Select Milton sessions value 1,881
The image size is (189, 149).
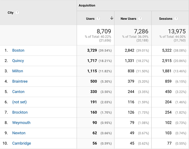[x=167, y=71]
